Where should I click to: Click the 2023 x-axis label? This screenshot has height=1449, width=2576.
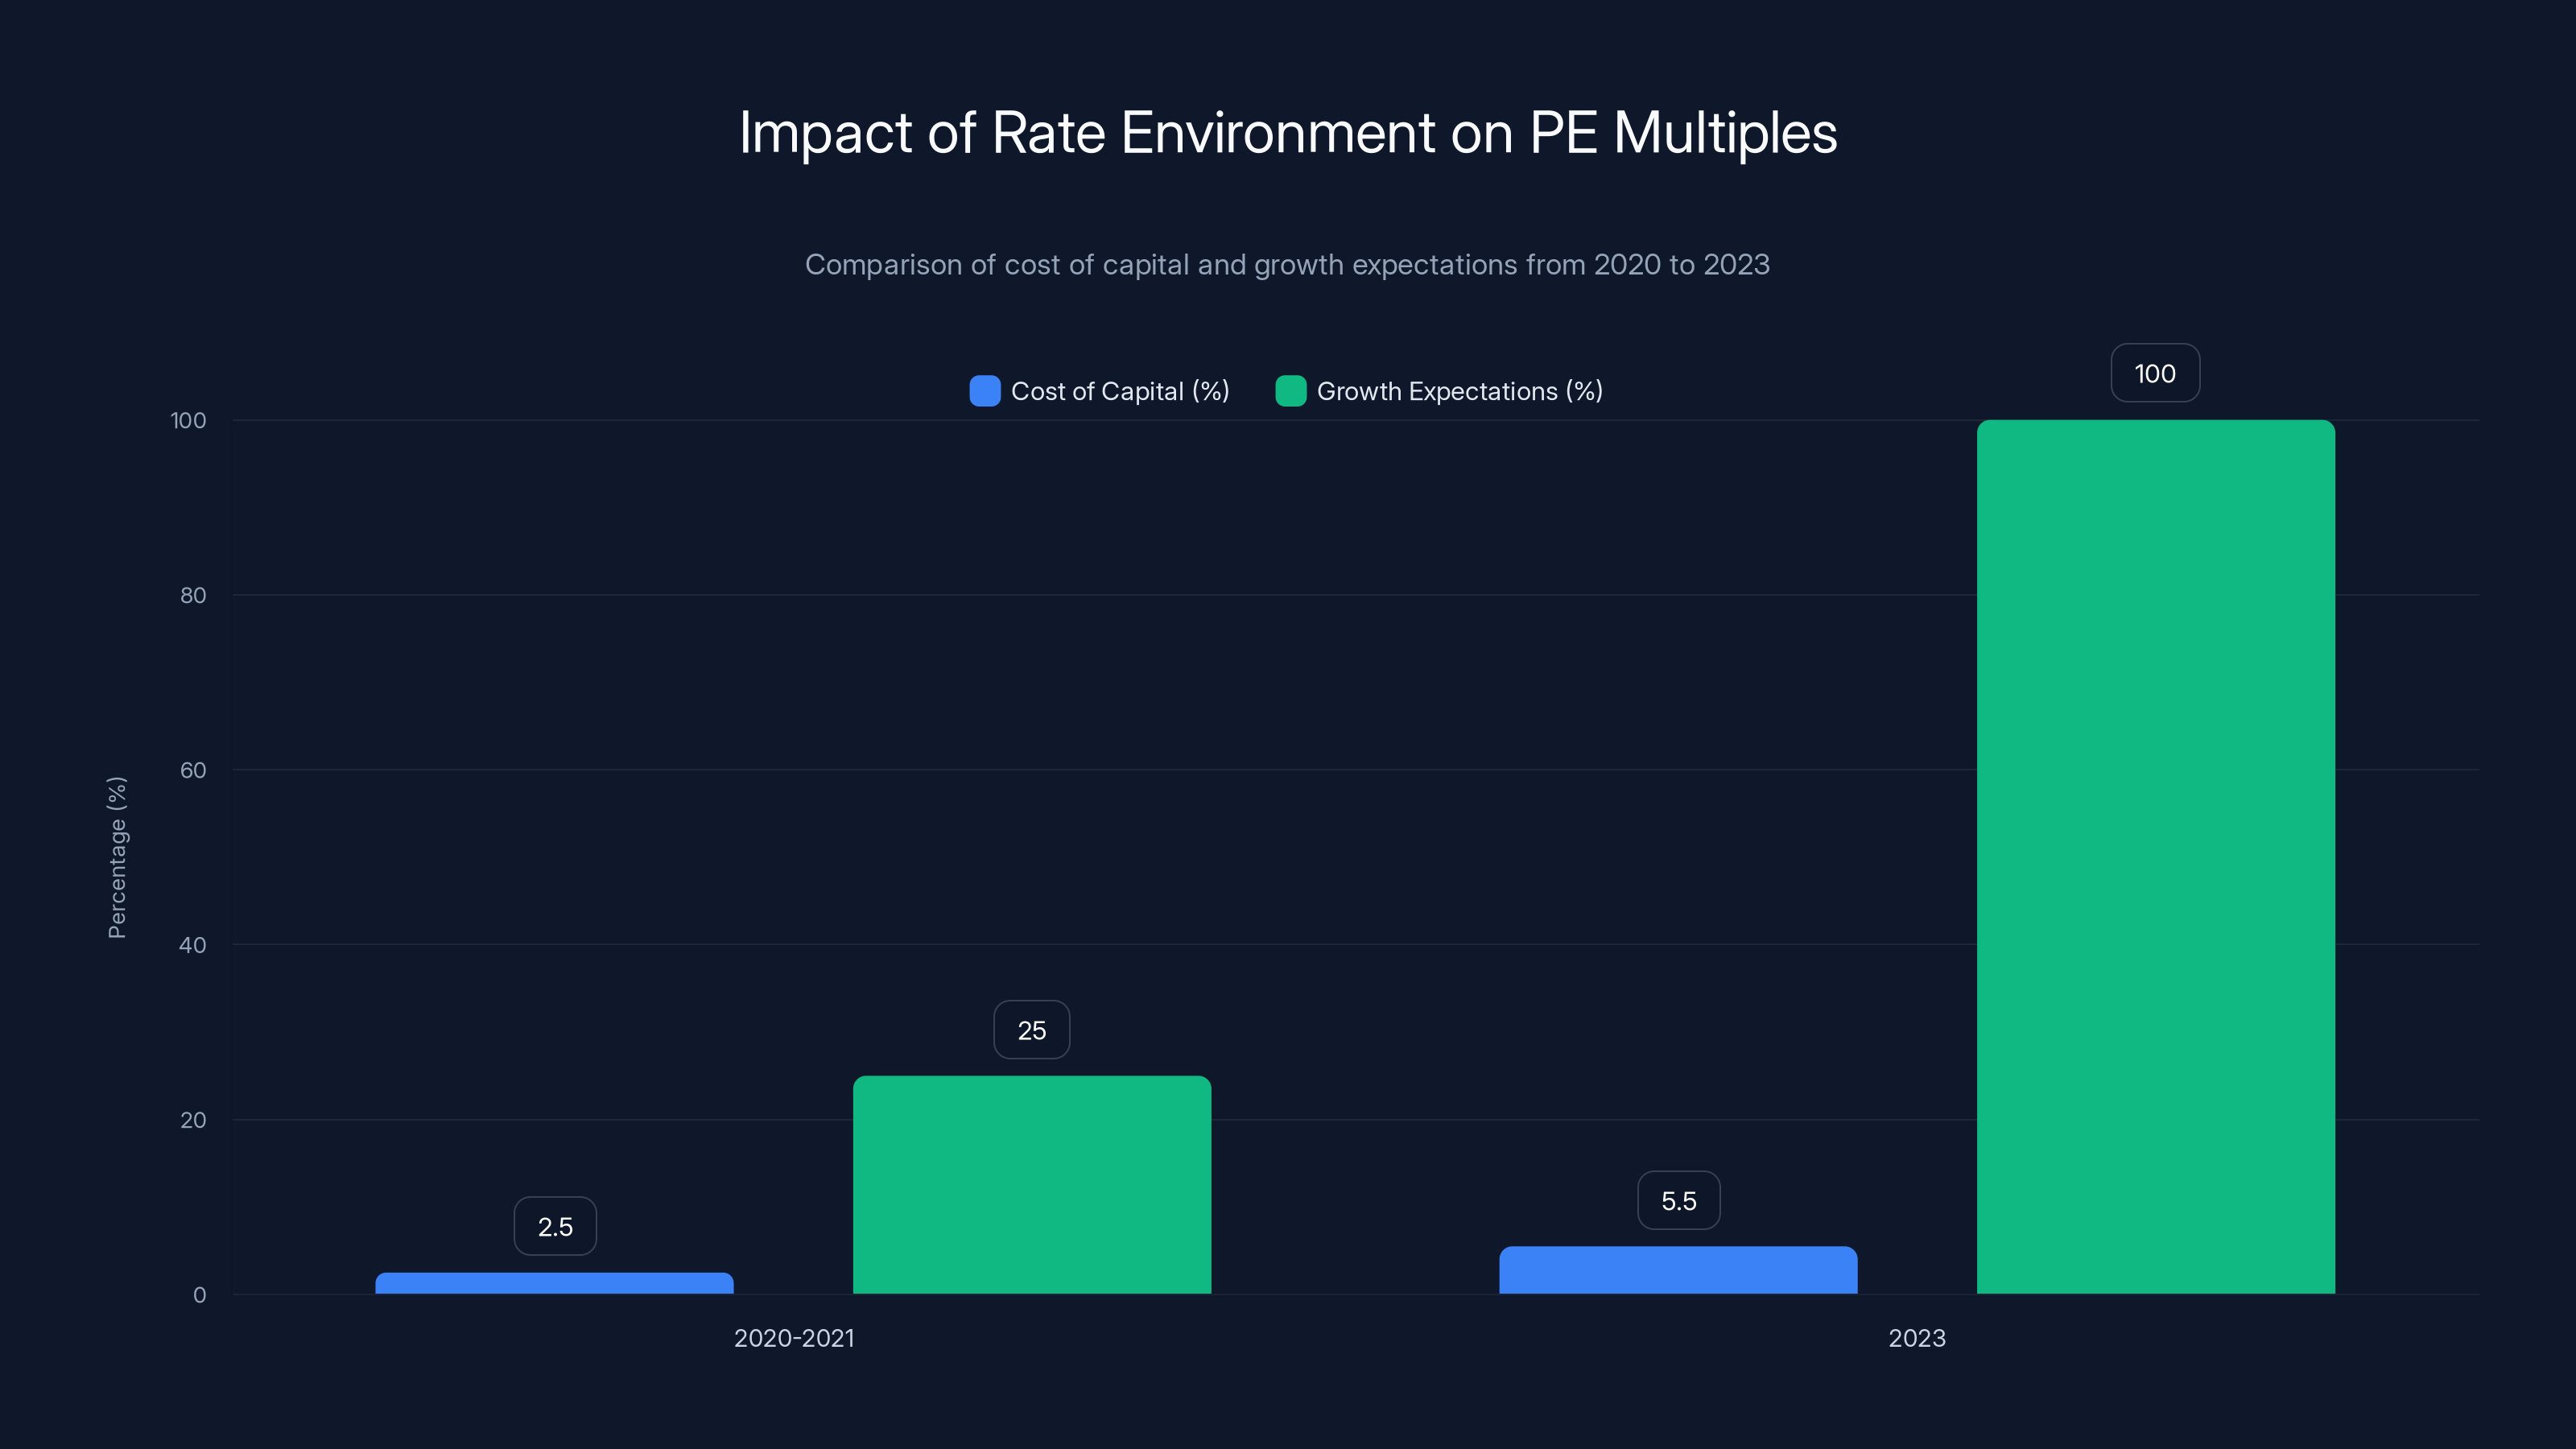click(1917, 1338)
